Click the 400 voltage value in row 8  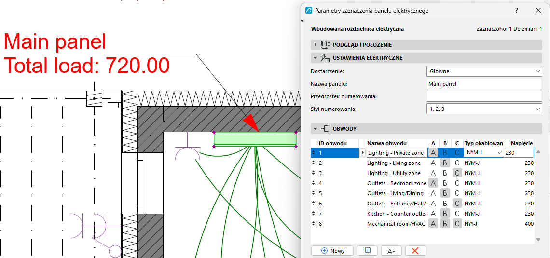click(x=529, y=224)
